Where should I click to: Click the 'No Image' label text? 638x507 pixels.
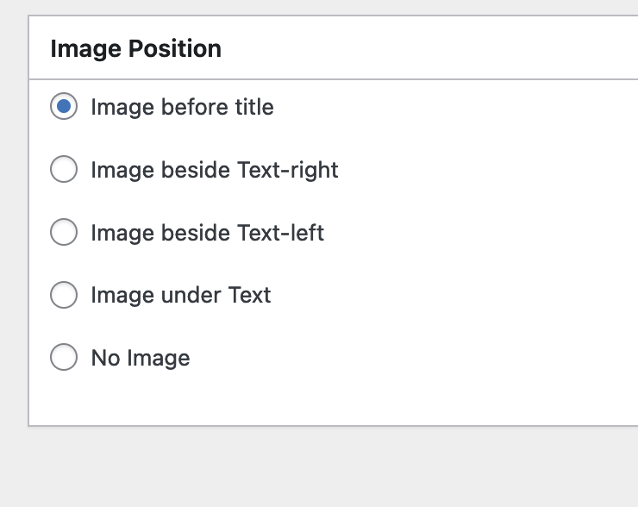pyautogui.click(x=141, y=359)
